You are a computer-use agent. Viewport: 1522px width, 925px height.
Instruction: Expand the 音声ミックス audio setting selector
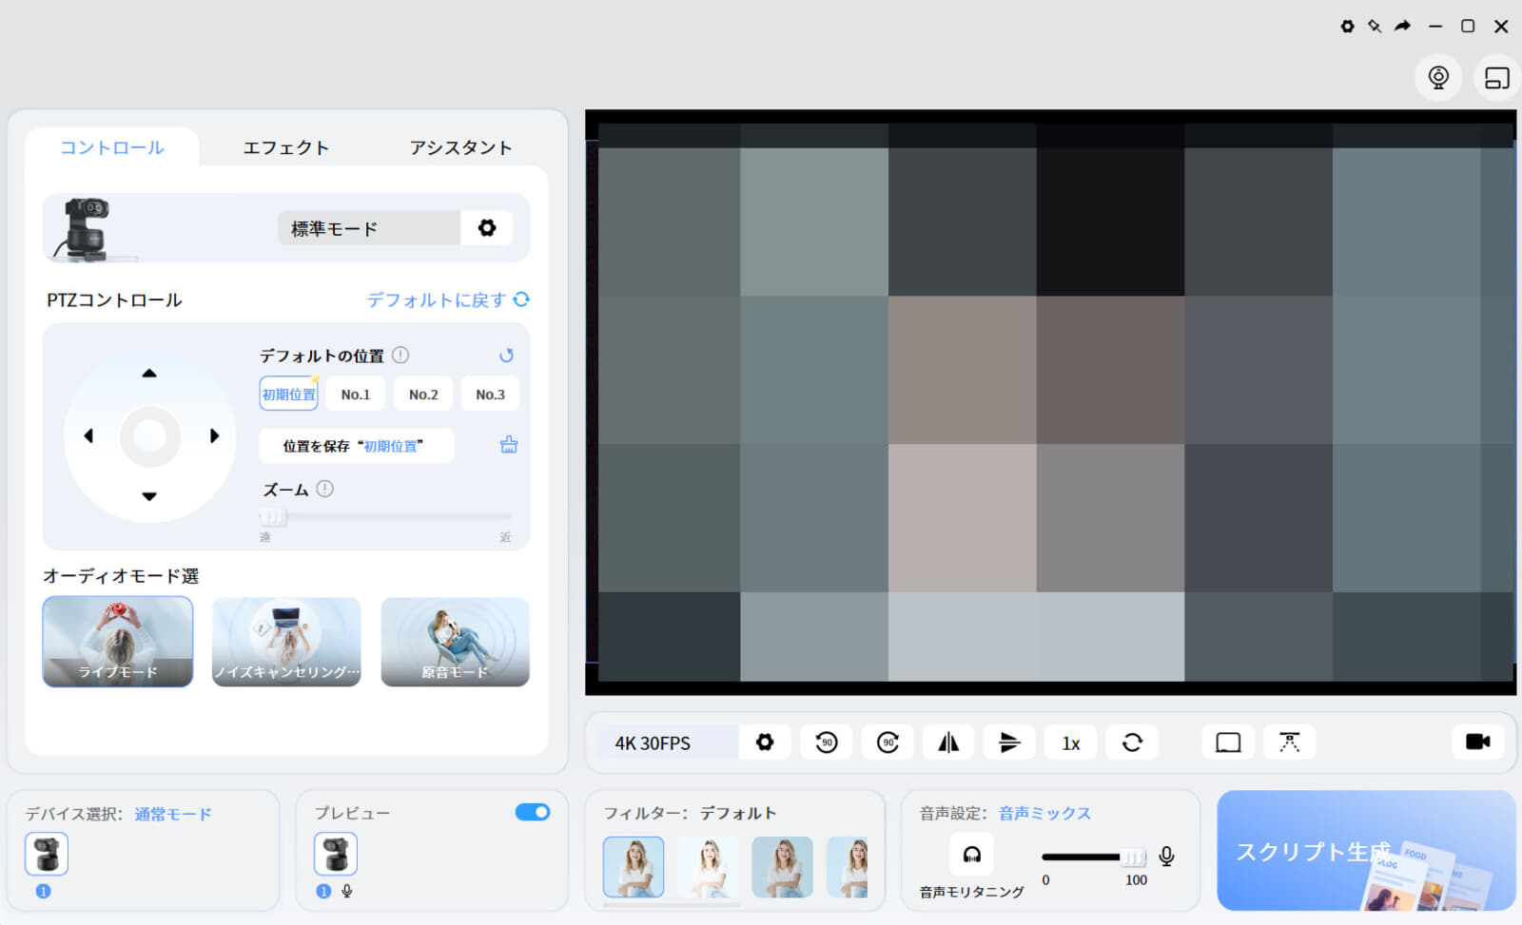(1044, 814)
